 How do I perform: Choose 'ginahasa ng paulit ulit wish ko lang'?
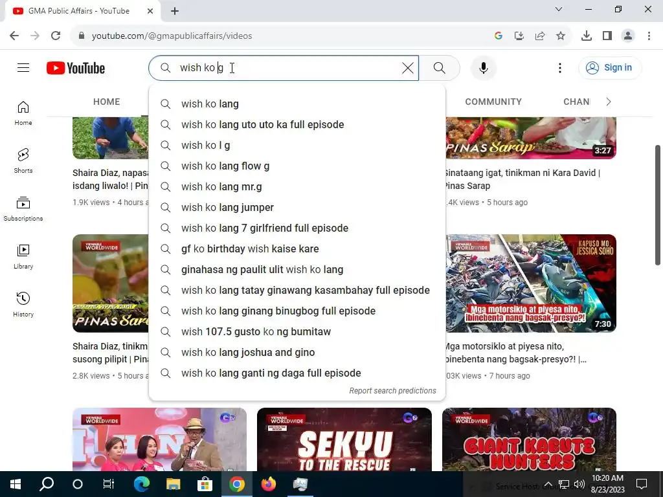point(297,270)
